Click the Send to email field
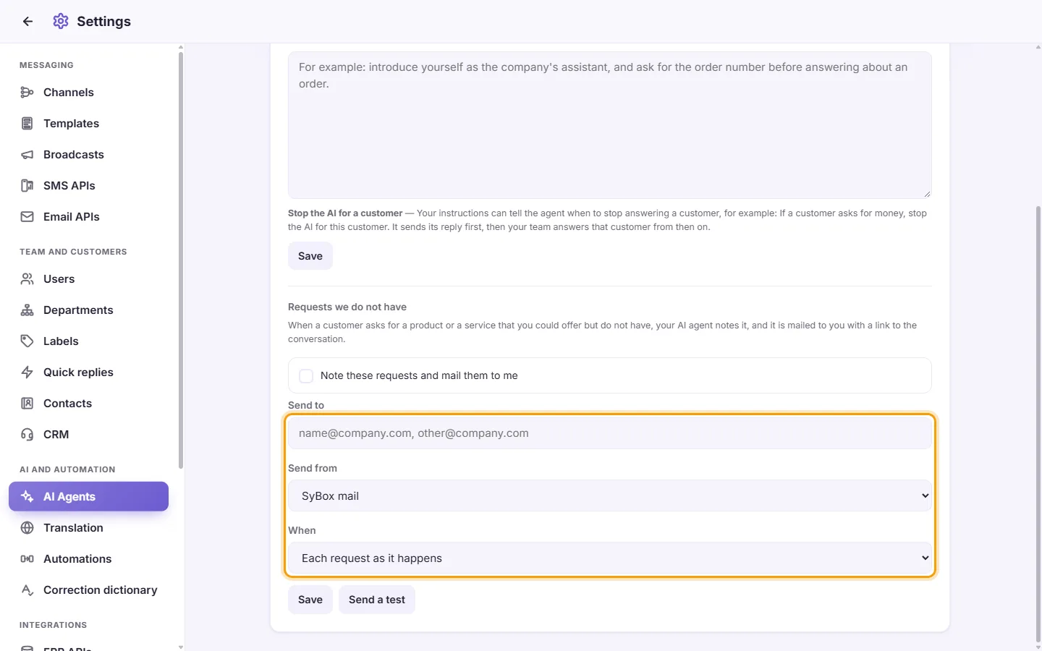The height and width of the screenshot is (651, 1042). (x=609, y=433)
